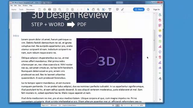This screenshot has width=193, height=108.
Task: Click the Zoom in magnifier icon
Action: 98,9
